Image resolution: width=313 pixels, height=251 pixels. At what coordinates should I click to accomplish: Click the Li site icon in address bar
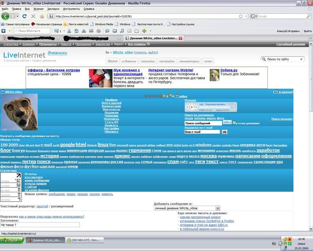pyautogui.click(x=51, y=16)
